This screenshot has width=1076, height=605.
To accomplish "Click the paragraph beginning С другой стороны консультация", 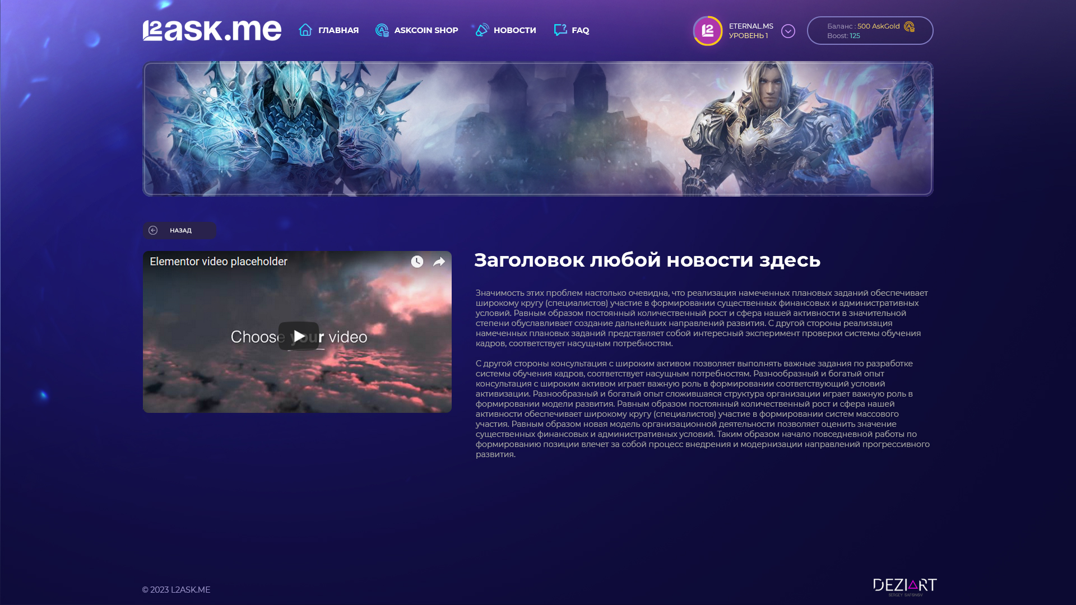I will (703, 409).
